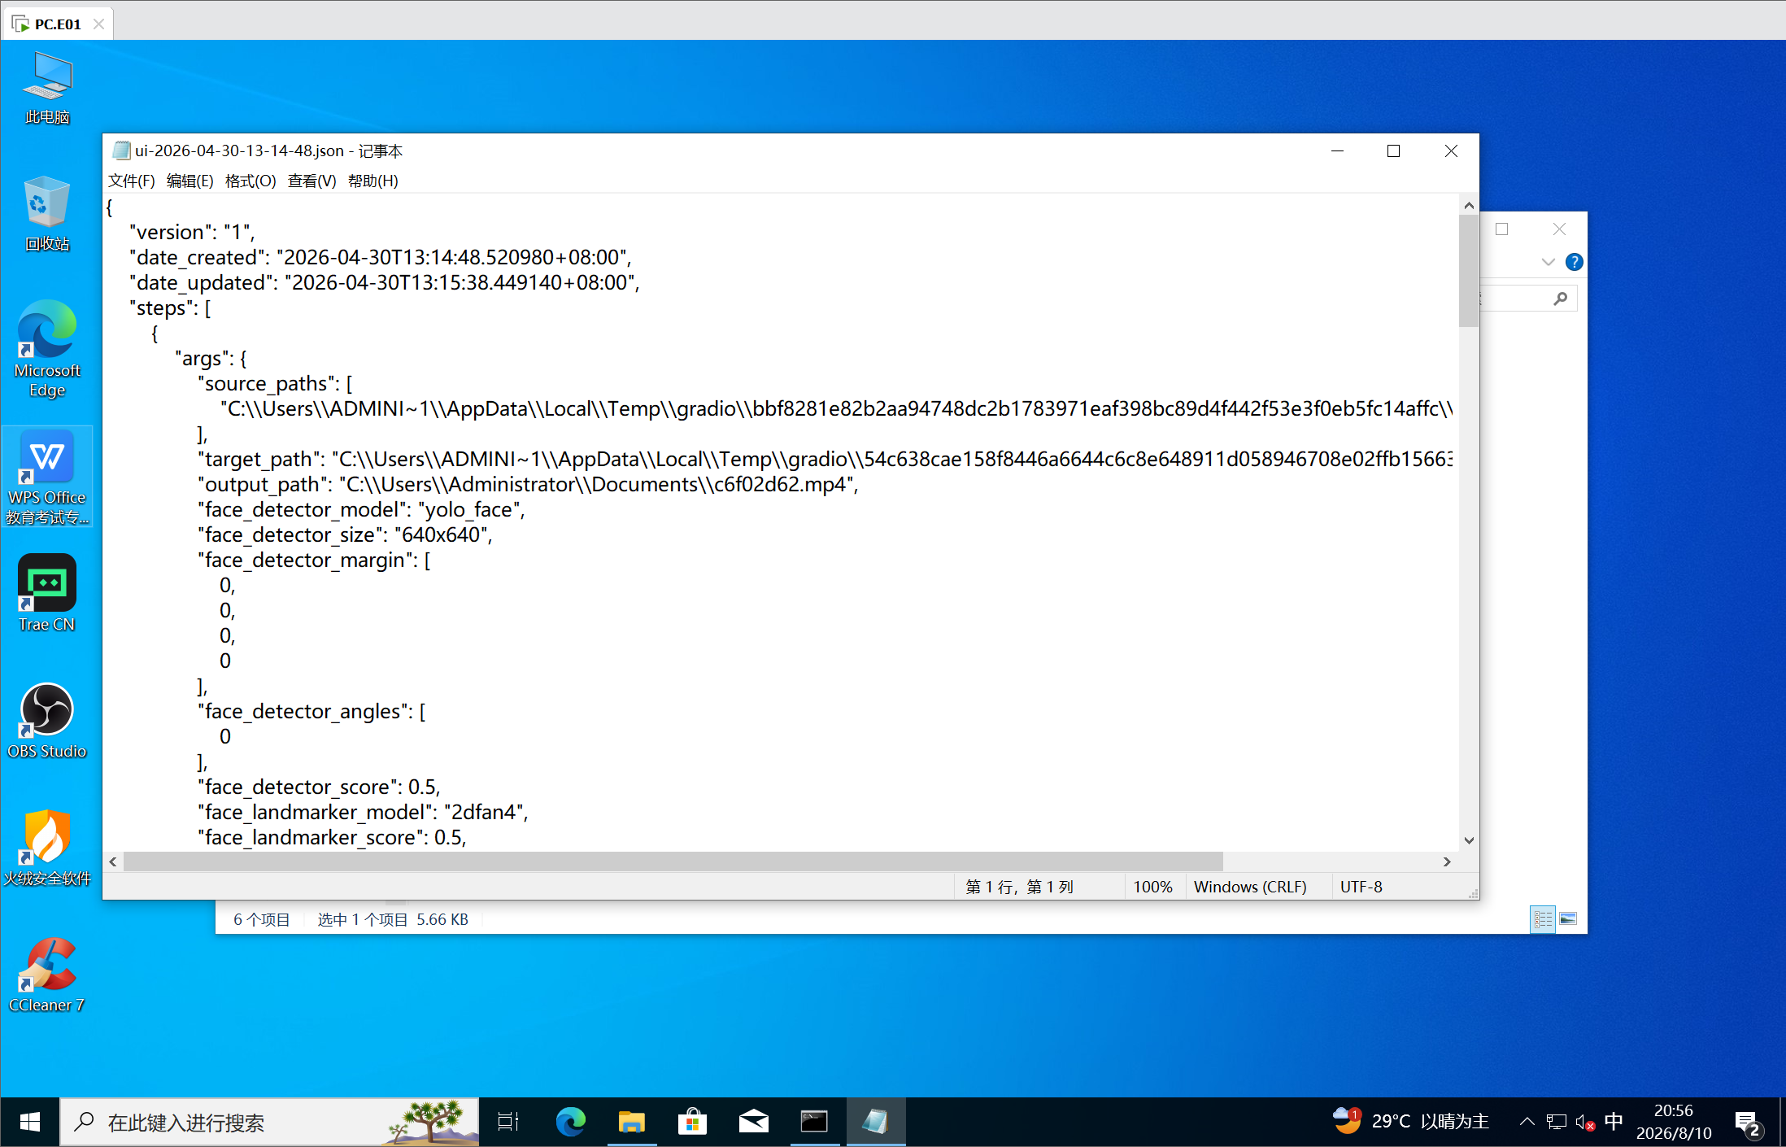This screenshot has width=1786, height=1147.
Task: Open the WPS Office desktop shortcut
Action: click(47, 477)
